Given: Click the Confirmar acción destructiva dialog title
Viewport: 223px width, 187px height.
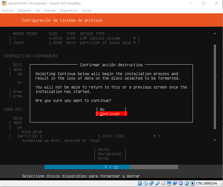Looking at the screenshot, I should (111, 65).
